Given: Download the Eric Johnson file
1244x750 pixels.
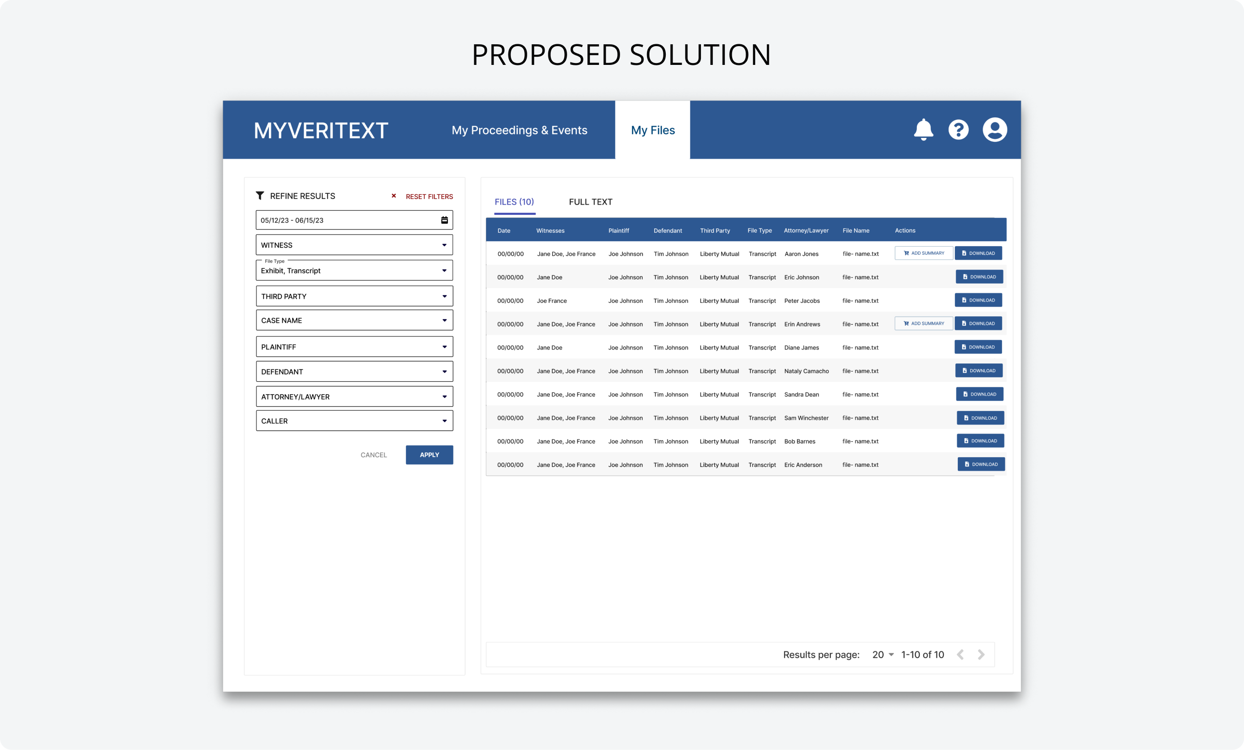Looking at the screenshot, I should (979, 276).
